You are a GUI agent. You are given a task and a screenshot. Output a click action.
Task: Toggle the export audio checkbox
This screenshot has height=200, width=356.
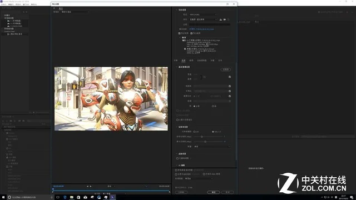click(191, 33)
